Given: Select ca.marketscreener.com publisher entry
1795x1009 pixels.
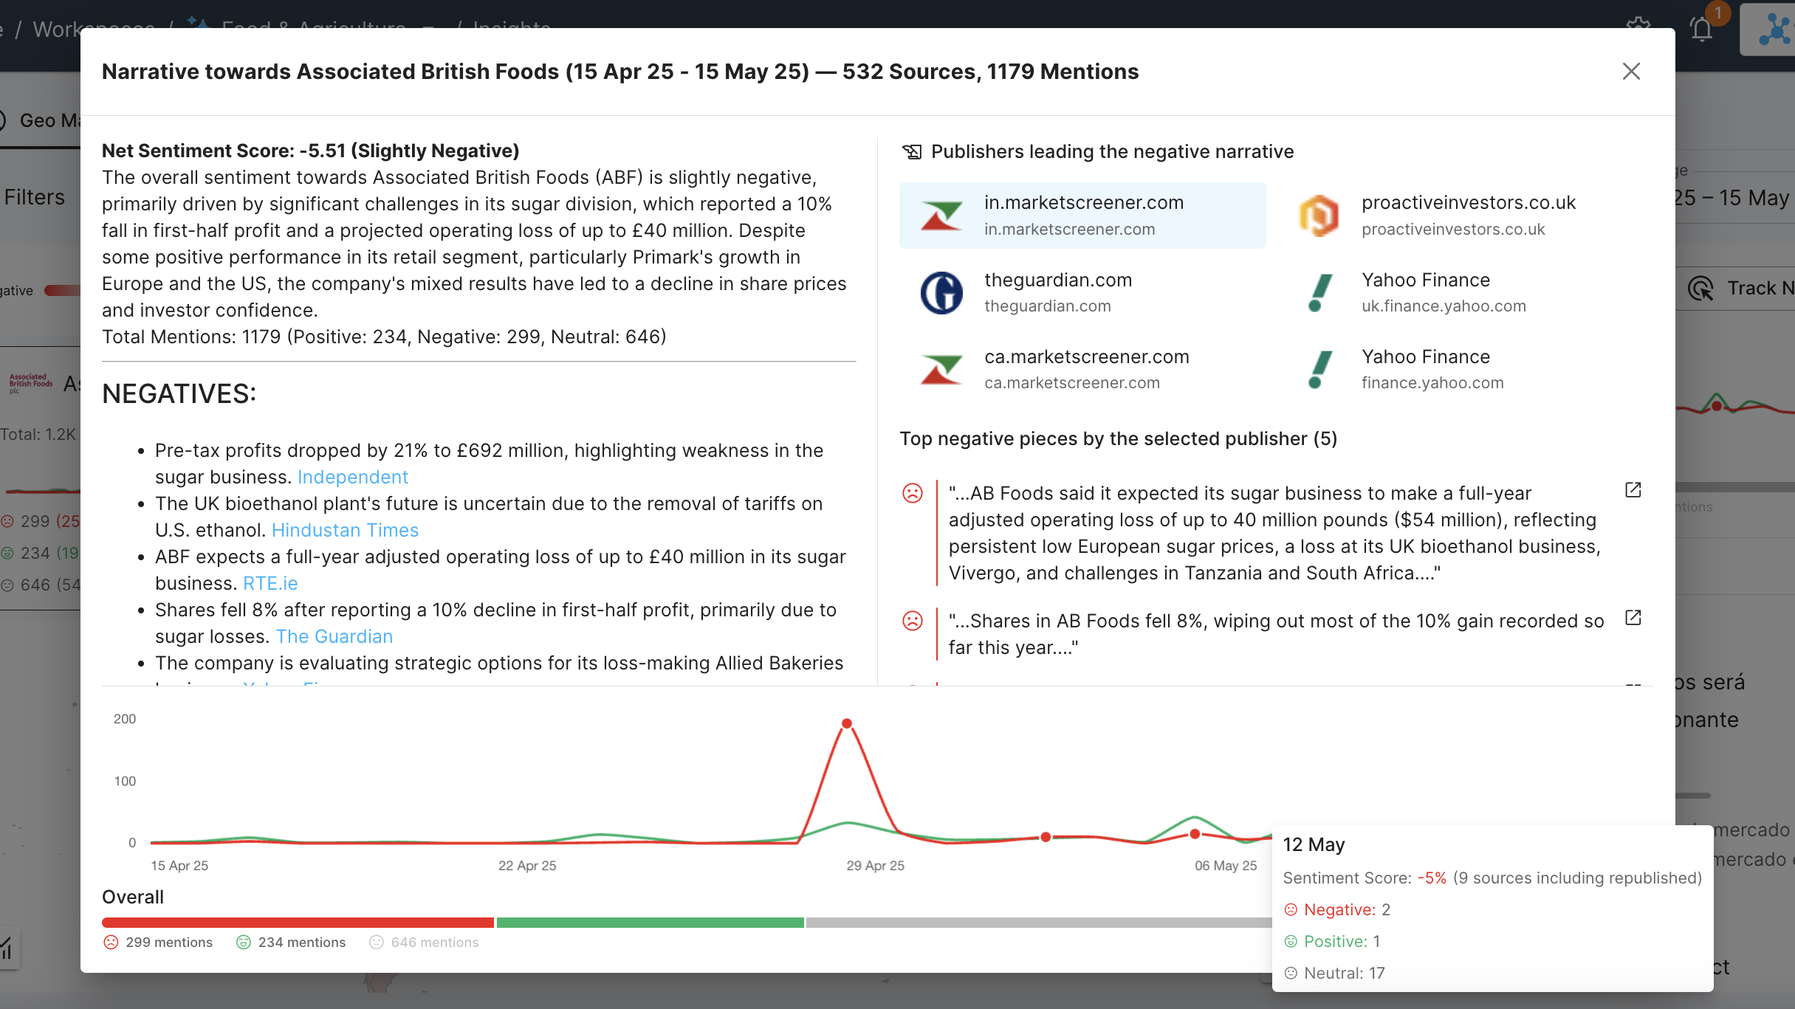Looking at the screenshot, I should click(1085, 369).
